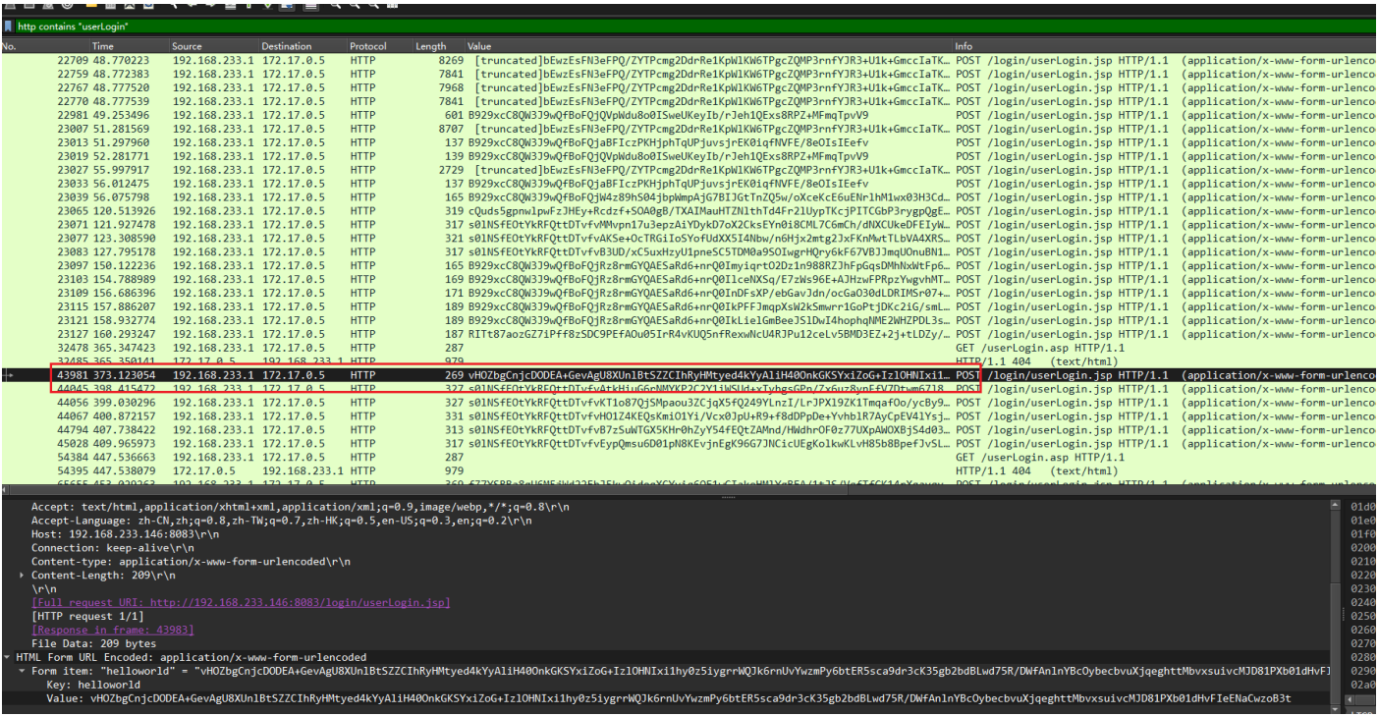Select packet number 22709 in the list
Image resolution: width=1378 pixels, height=716 pixels.
pos(688,60)
